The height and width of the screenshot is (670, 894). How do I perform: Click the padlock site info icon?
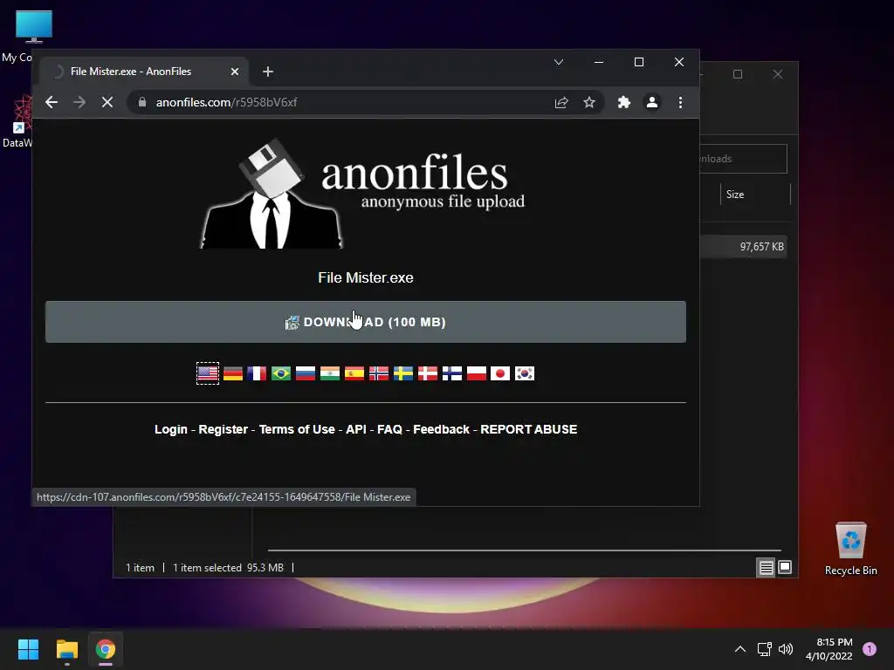[142, 103]
